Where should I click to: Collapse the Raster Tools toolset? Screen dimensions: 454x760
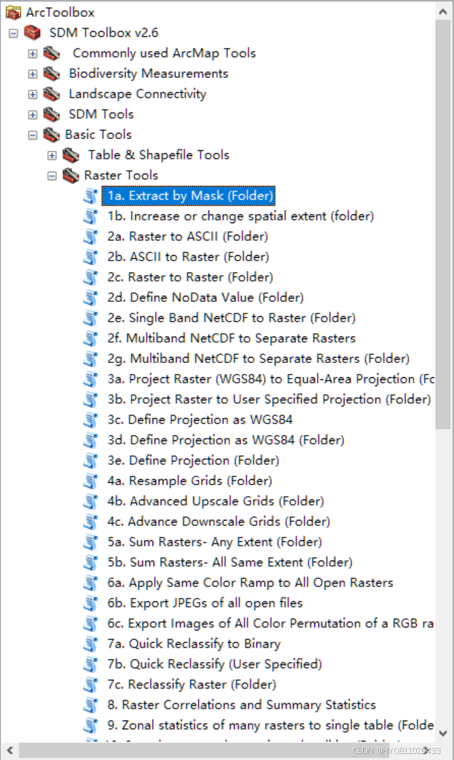[x=52, y=176]
